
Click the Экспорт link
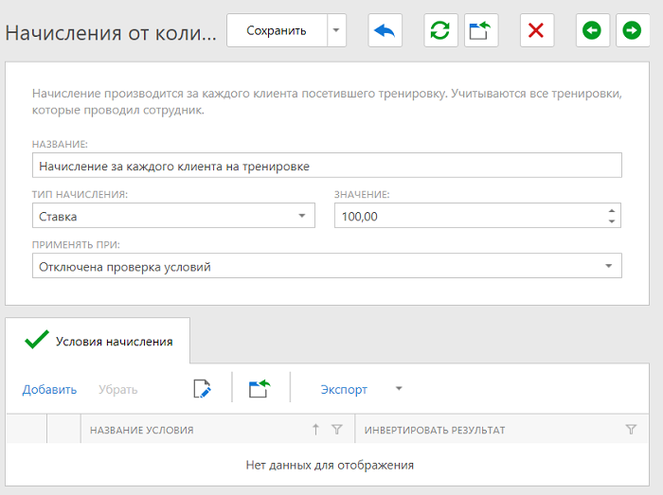[344, 389]
